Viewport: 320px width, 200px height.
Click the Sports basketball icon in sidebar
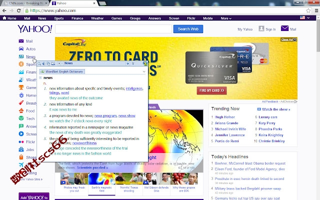pyautogui.click(x=21, y=64)
